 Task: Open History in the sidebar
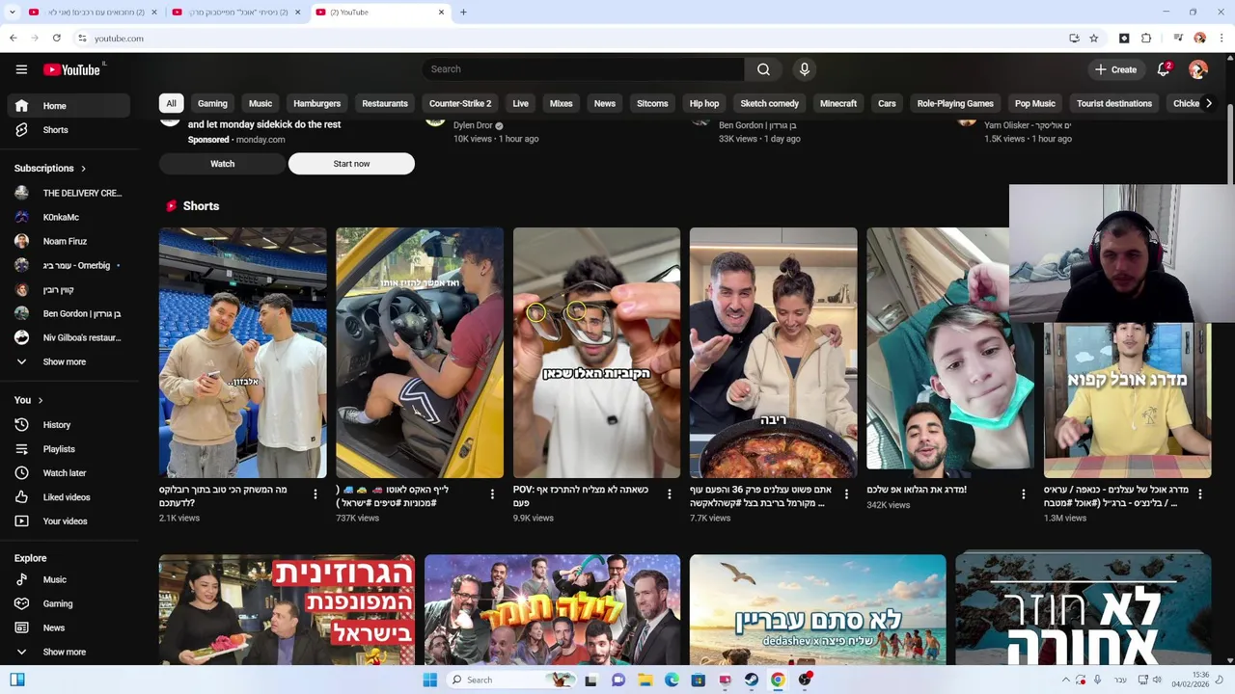[68, 425]
